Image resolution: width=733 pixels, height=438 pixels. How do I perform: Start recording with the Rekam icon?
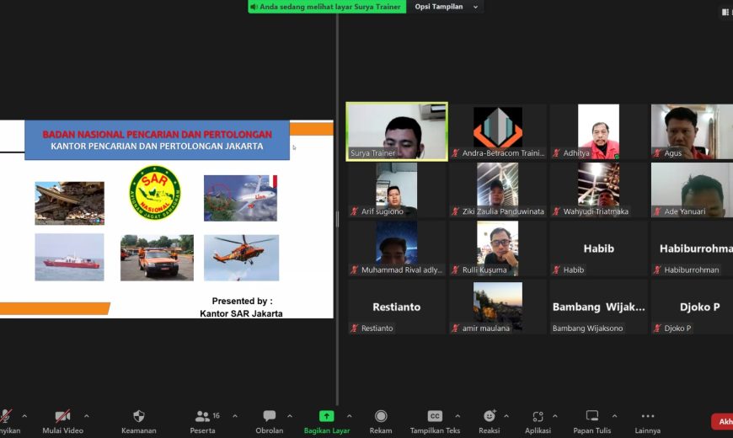coord(381,416)
